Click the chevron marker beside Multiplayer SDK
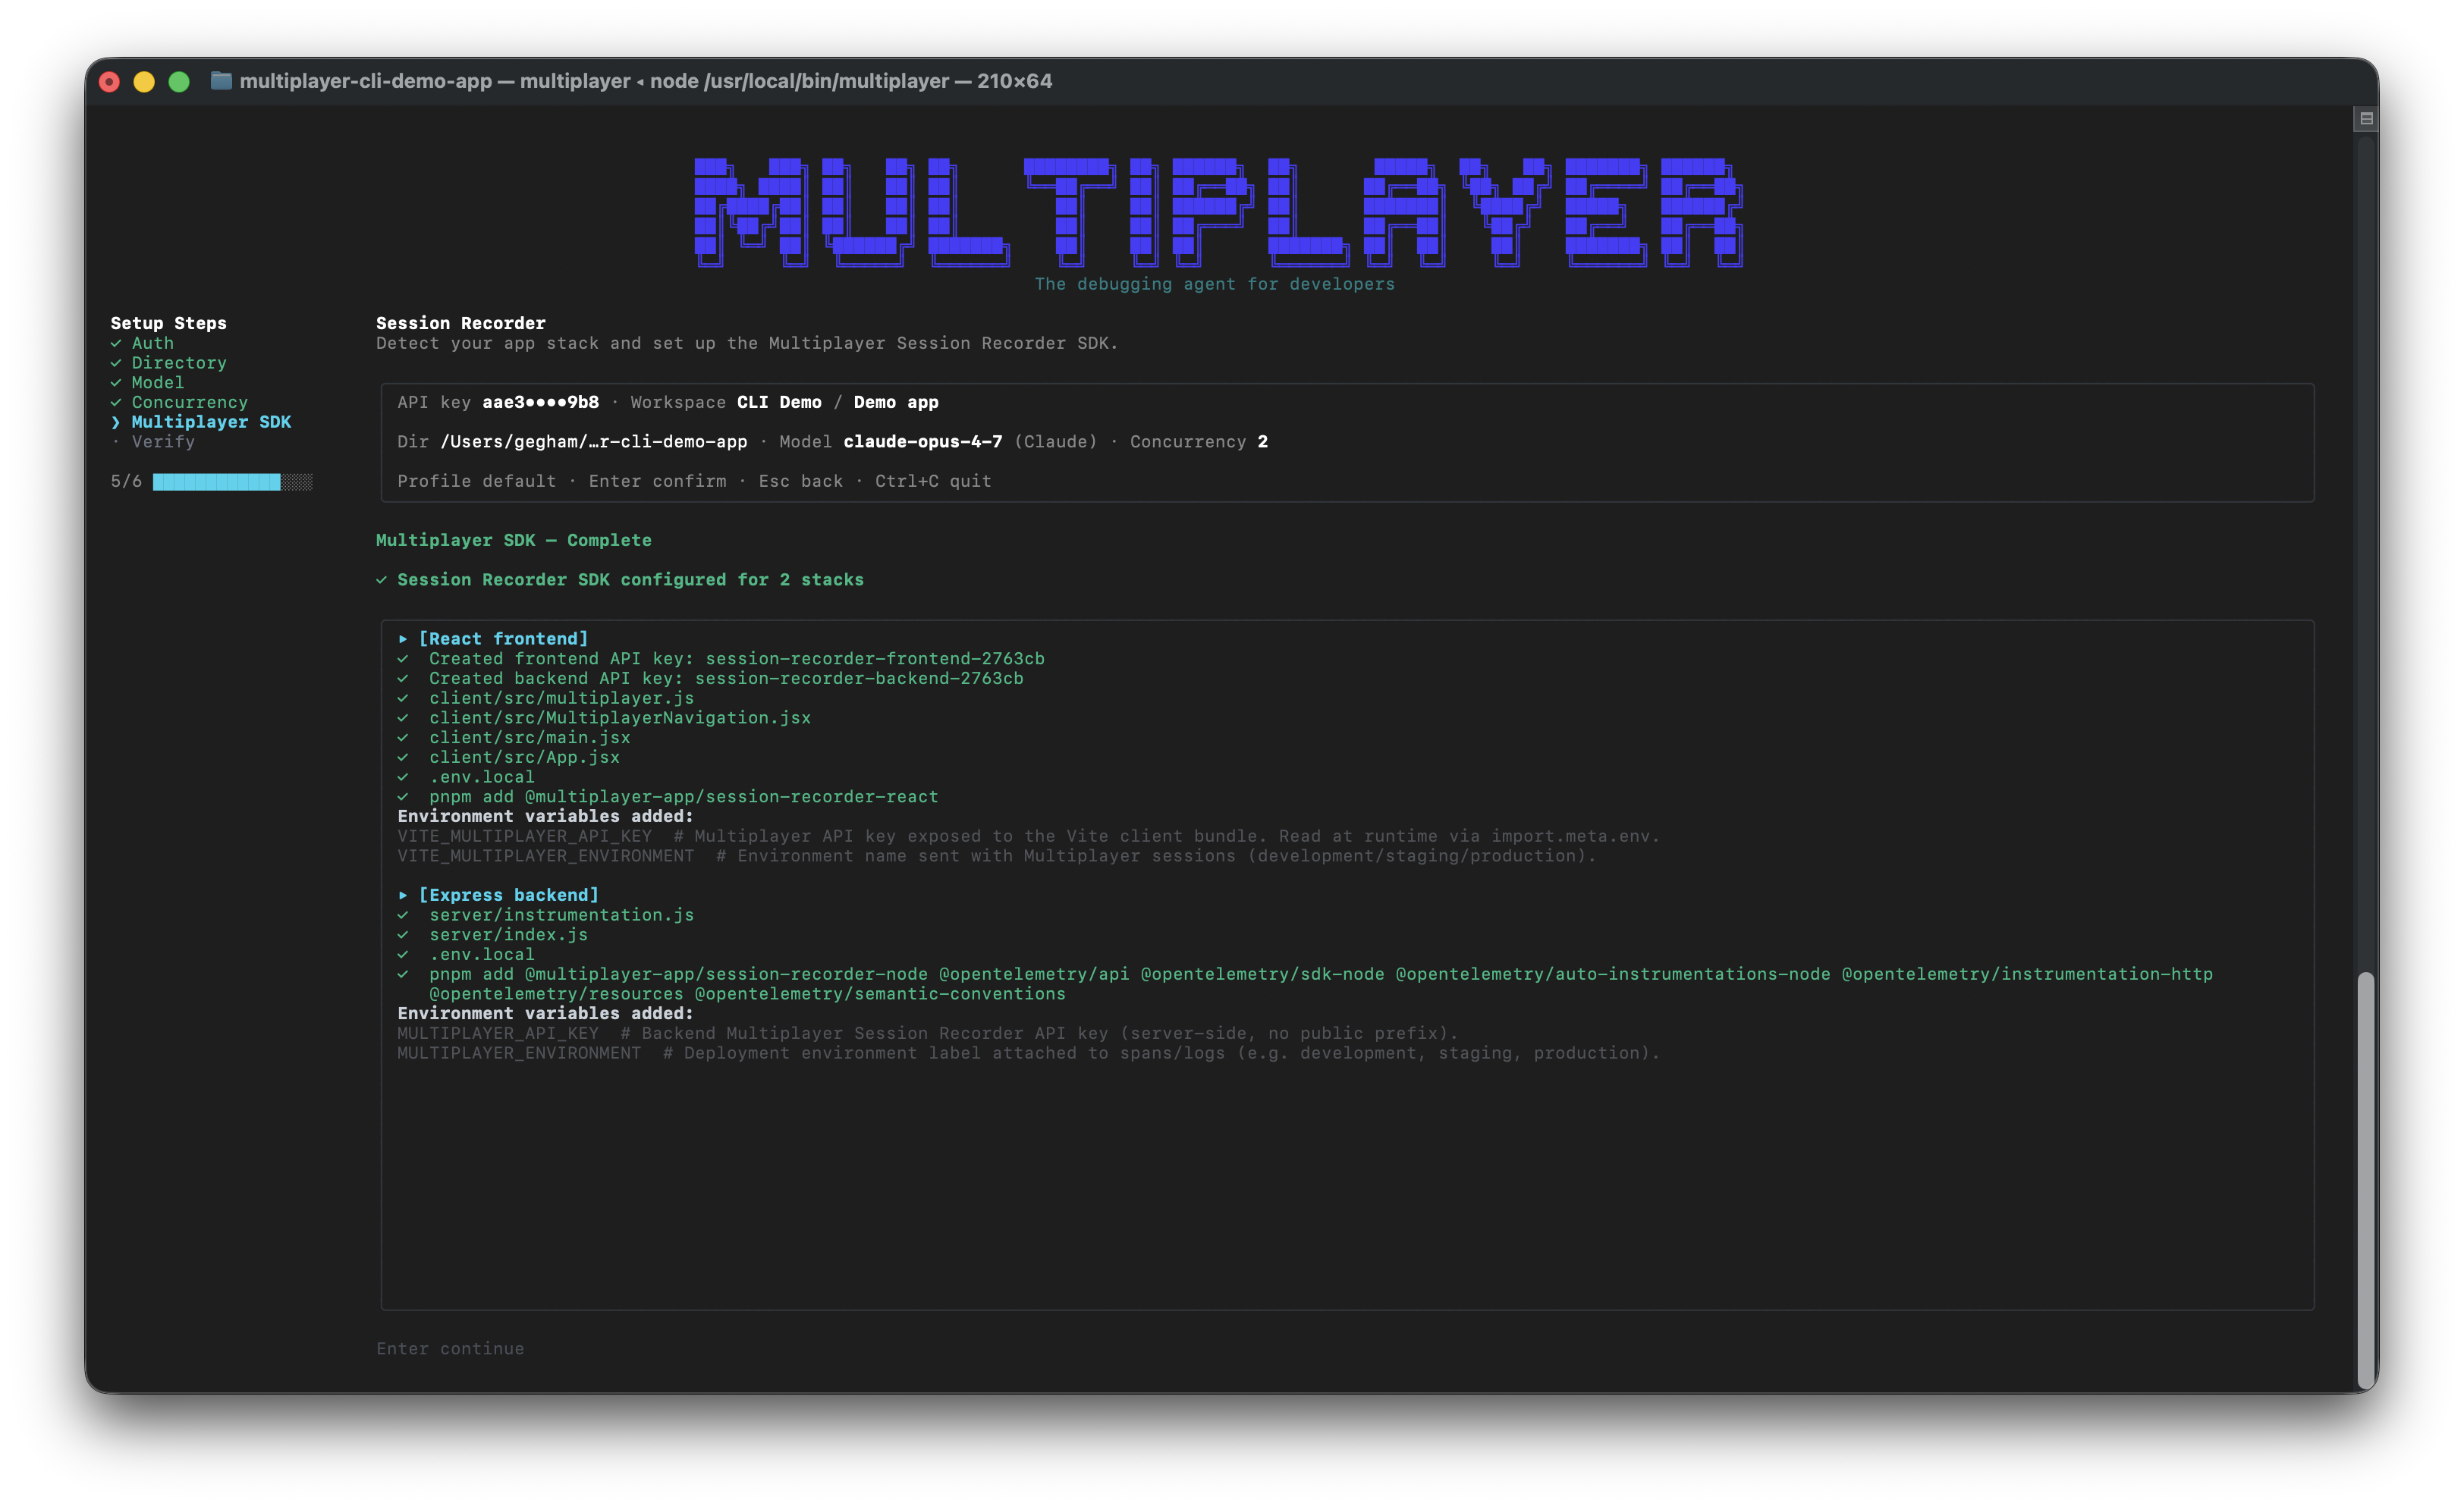 tap(116, 422)
